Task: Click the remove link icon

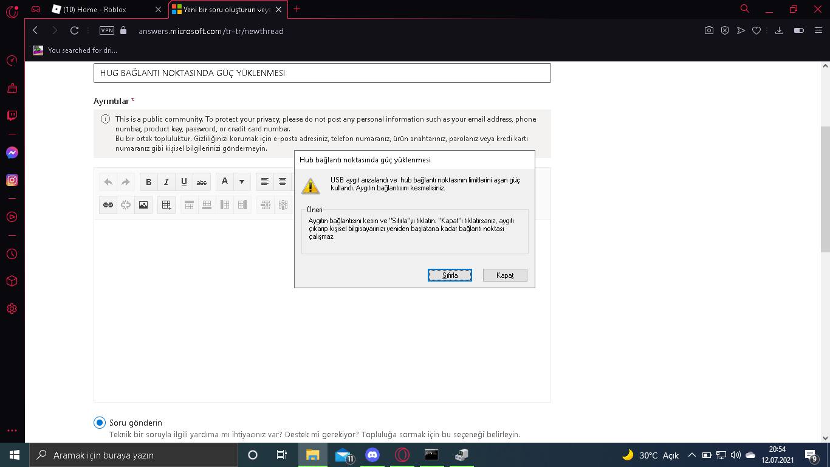Action: pyautogui.click(x=126, y=205)
